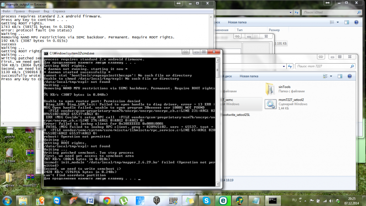Click the clock showing 20:25 in the tray
Viewport: 366px width, 206px height.
click(352, 197)
